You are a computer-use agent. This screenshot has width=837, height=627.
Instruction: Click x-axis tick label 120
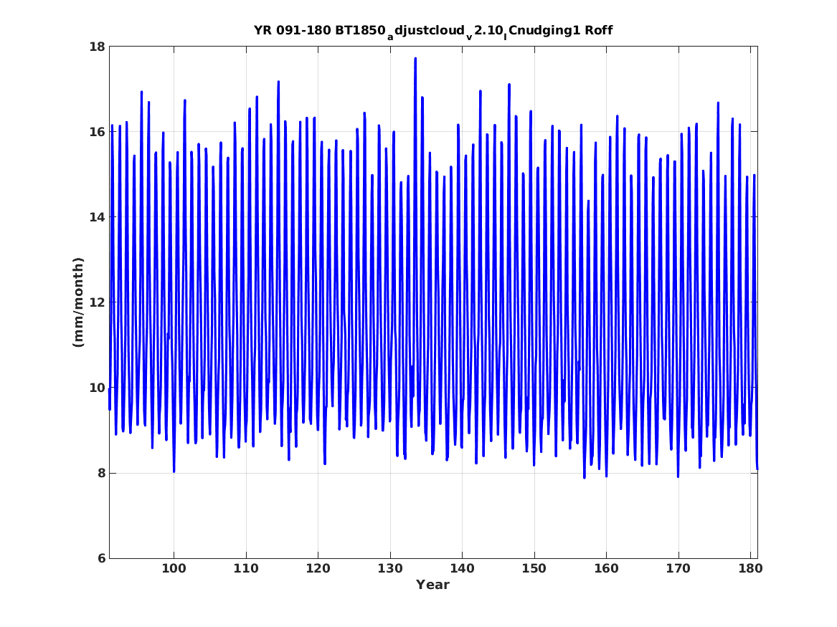(318, 569)
